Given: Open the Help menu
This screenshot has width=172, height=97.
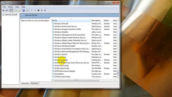Looking at the screenshot, I should pos(23,7).
